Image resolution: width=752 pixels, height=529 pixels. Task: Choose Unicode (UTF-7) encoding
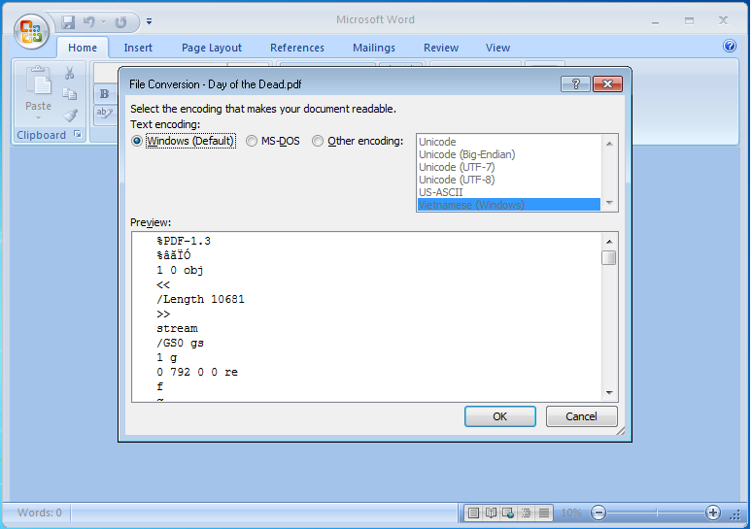pyautogui.click(x=509, y=167)
